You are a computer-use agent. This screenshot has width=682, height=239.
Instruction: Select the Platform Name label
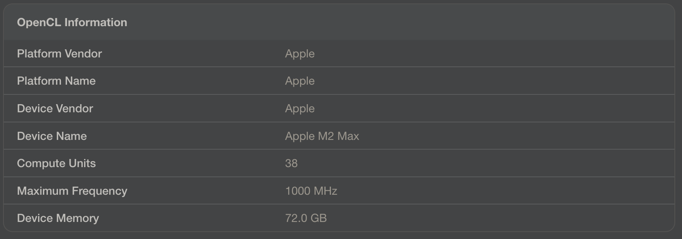[x=56, y=81]
